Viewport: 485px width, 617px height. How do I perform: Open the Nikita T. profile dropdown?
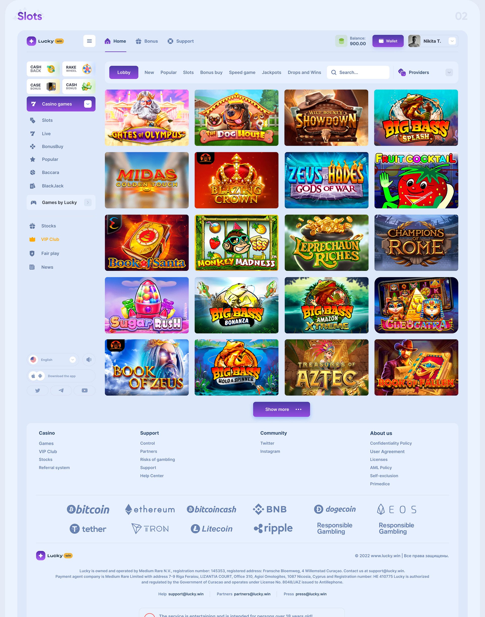(x=452, y=41)
